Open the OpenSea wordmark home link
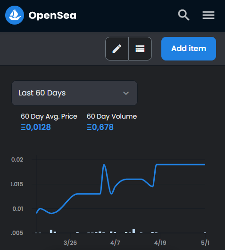Image resolution: width=225 pixels, height=250 pixels. [x=52, y=16]
